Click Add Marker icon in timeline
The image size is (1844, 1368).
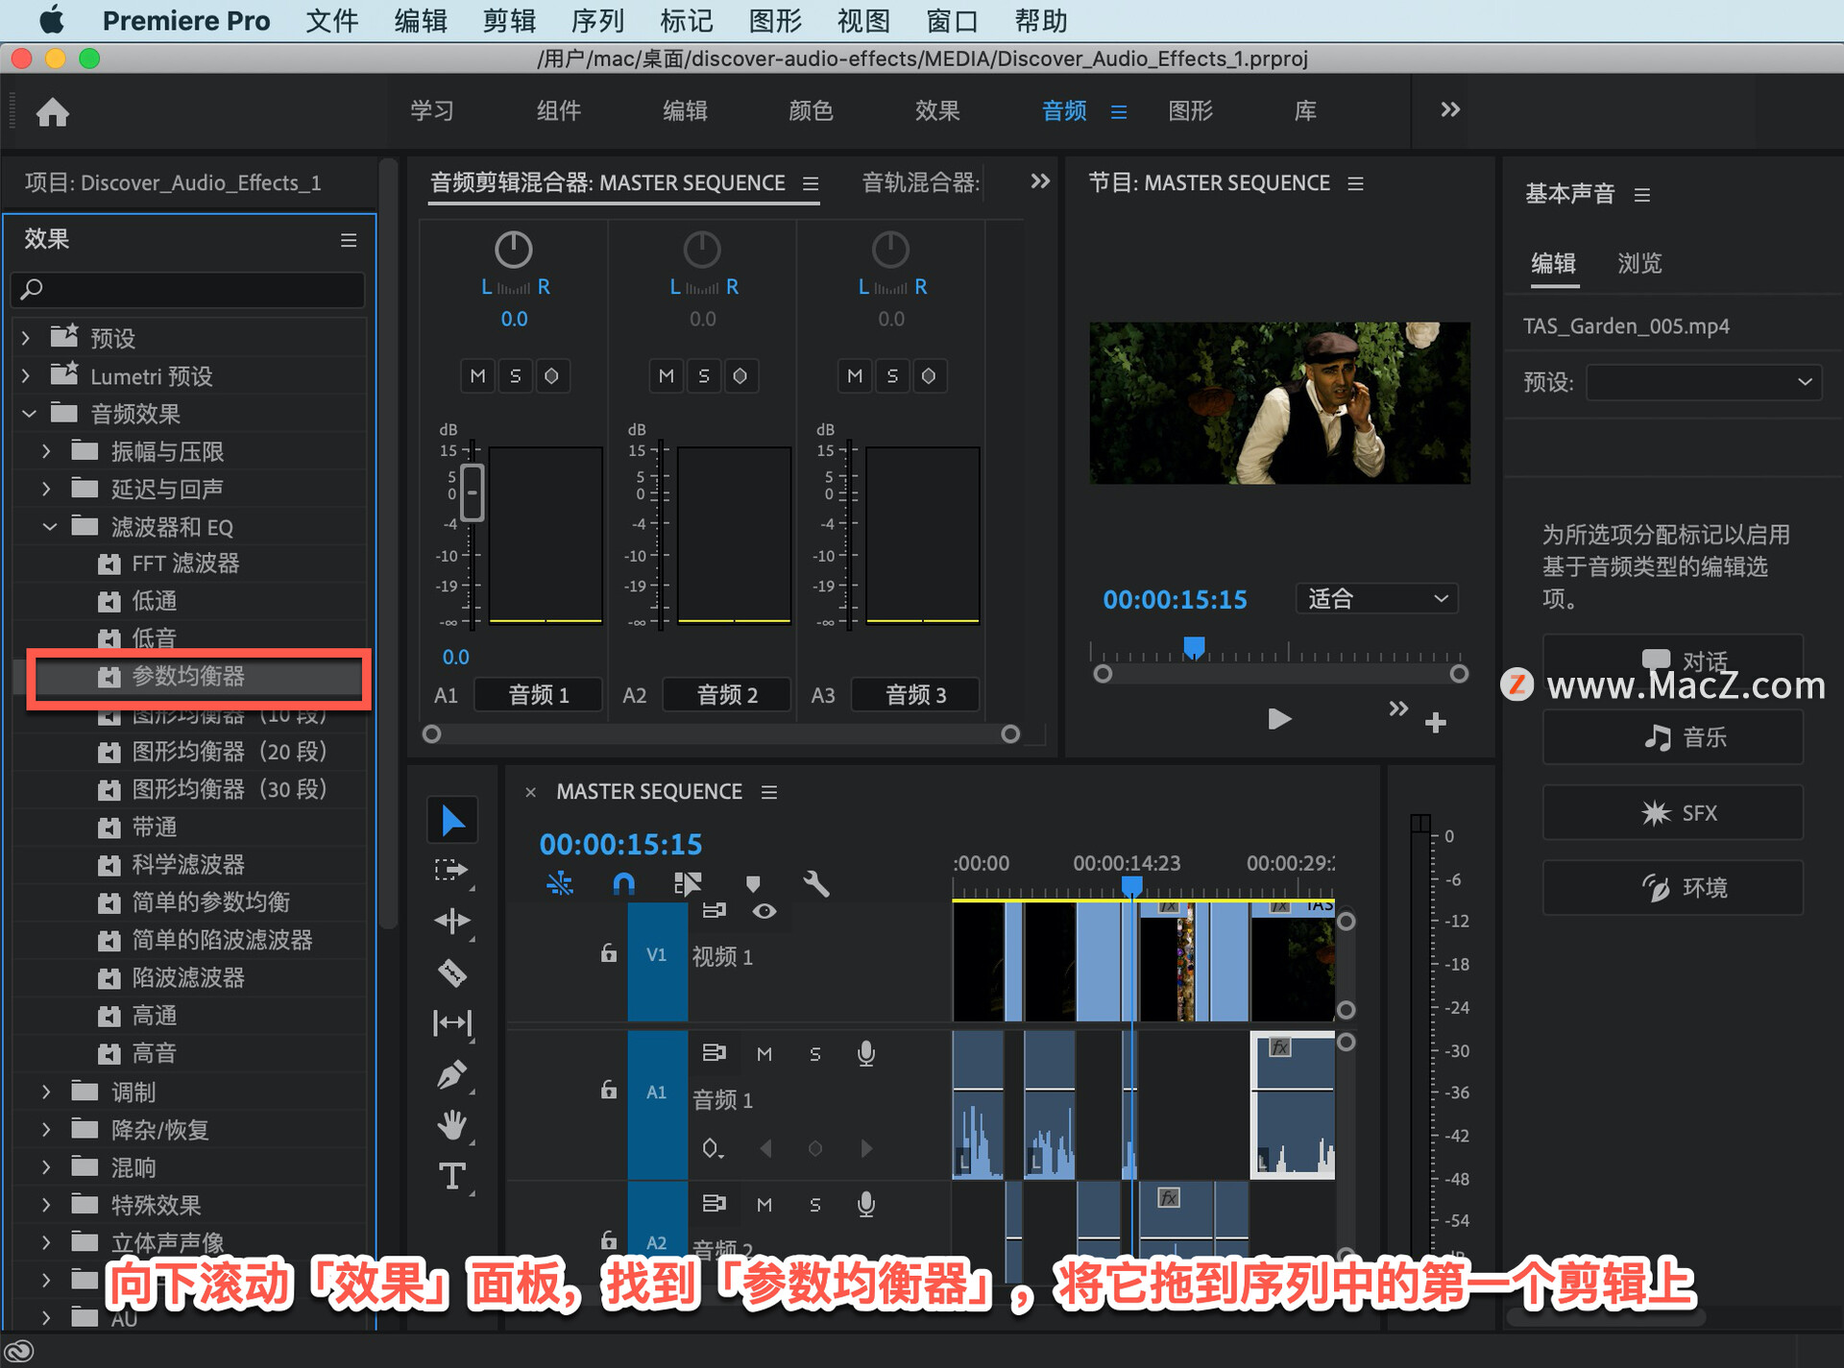[753, 883]
